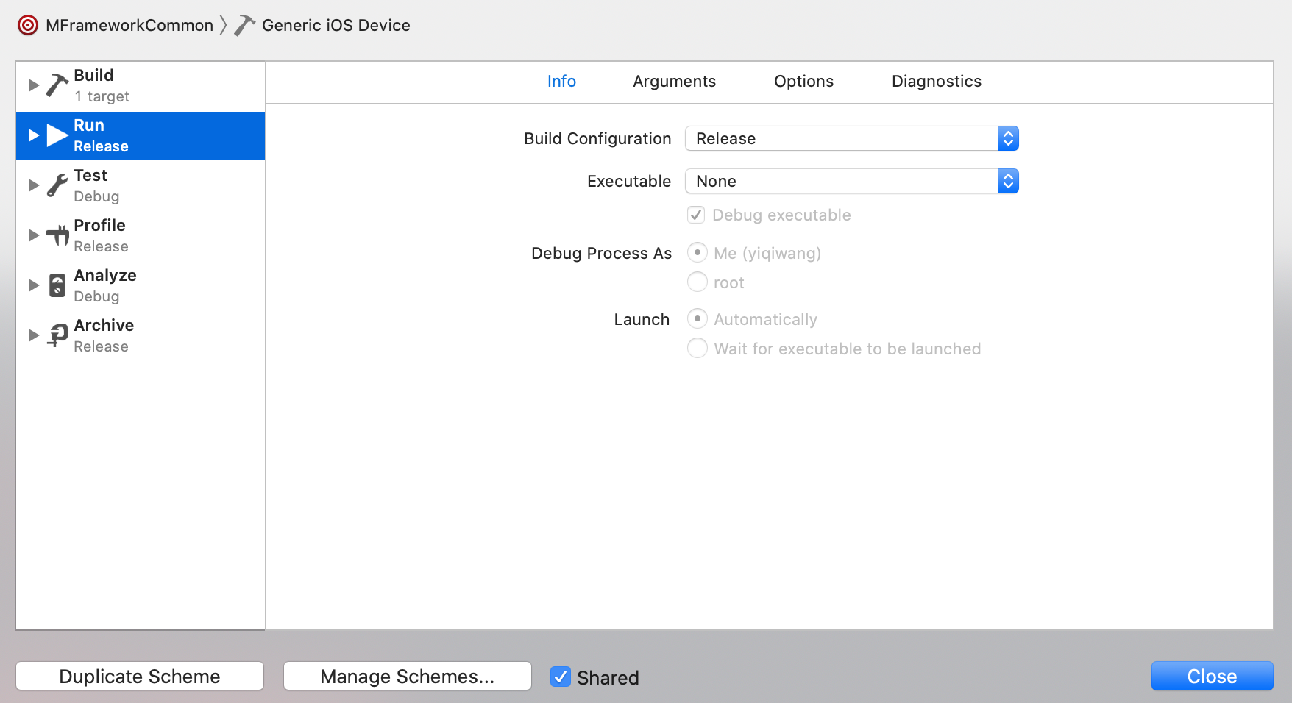Expand the Test action disclosure triangle

[33, 185]
